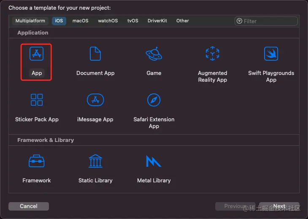Click the "Static Library" label

click(95, 180)
